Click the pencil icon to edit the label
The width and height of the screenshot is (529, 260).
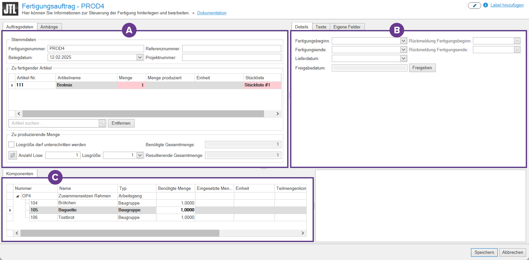(x=474, y=6)
